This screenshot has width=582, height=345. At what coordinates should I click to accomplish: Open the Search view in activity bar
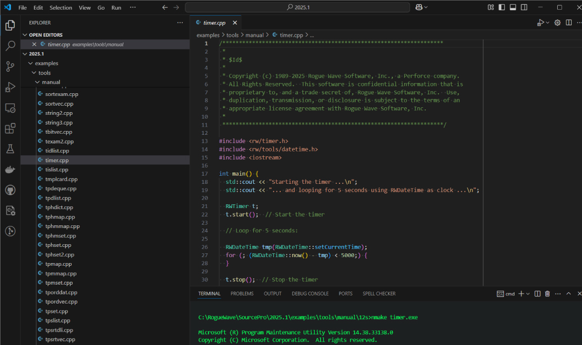click(x=10, y=46)
